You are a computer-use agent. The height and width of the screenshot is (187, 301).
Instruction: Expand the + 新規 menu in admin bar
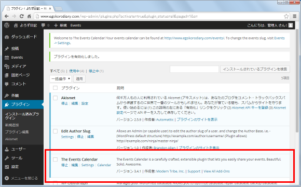coord(61,25)
